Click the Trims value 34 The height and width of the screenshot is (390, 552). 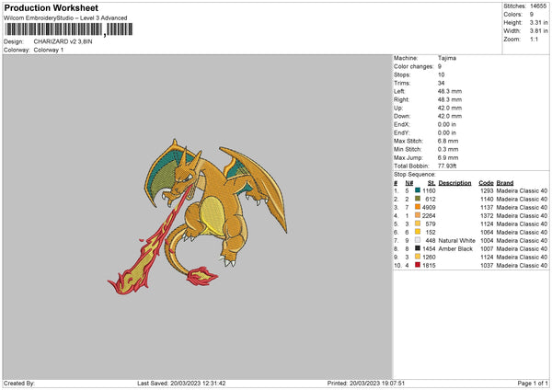pos(441,83)
